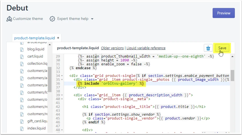
Task: Collapse code fold arrow on line 39
Action: tap(62, 95)
